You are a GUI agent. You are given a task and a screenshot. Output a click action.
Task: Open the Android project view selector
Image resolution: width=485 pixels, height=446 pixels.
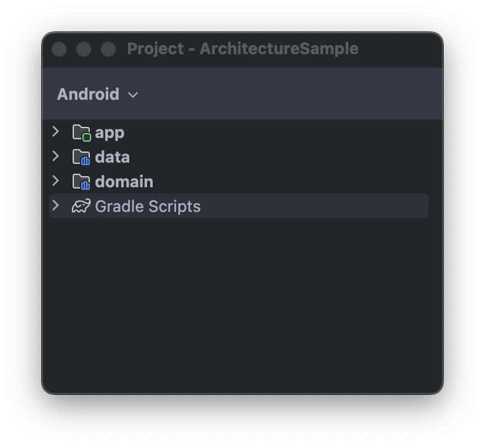[97, 94]
